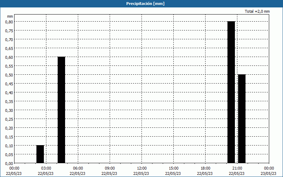The image size is (283, 177).
Task: Click the 0,40 y-axis label
Action: pyautogui.click(x=9, y=93)
